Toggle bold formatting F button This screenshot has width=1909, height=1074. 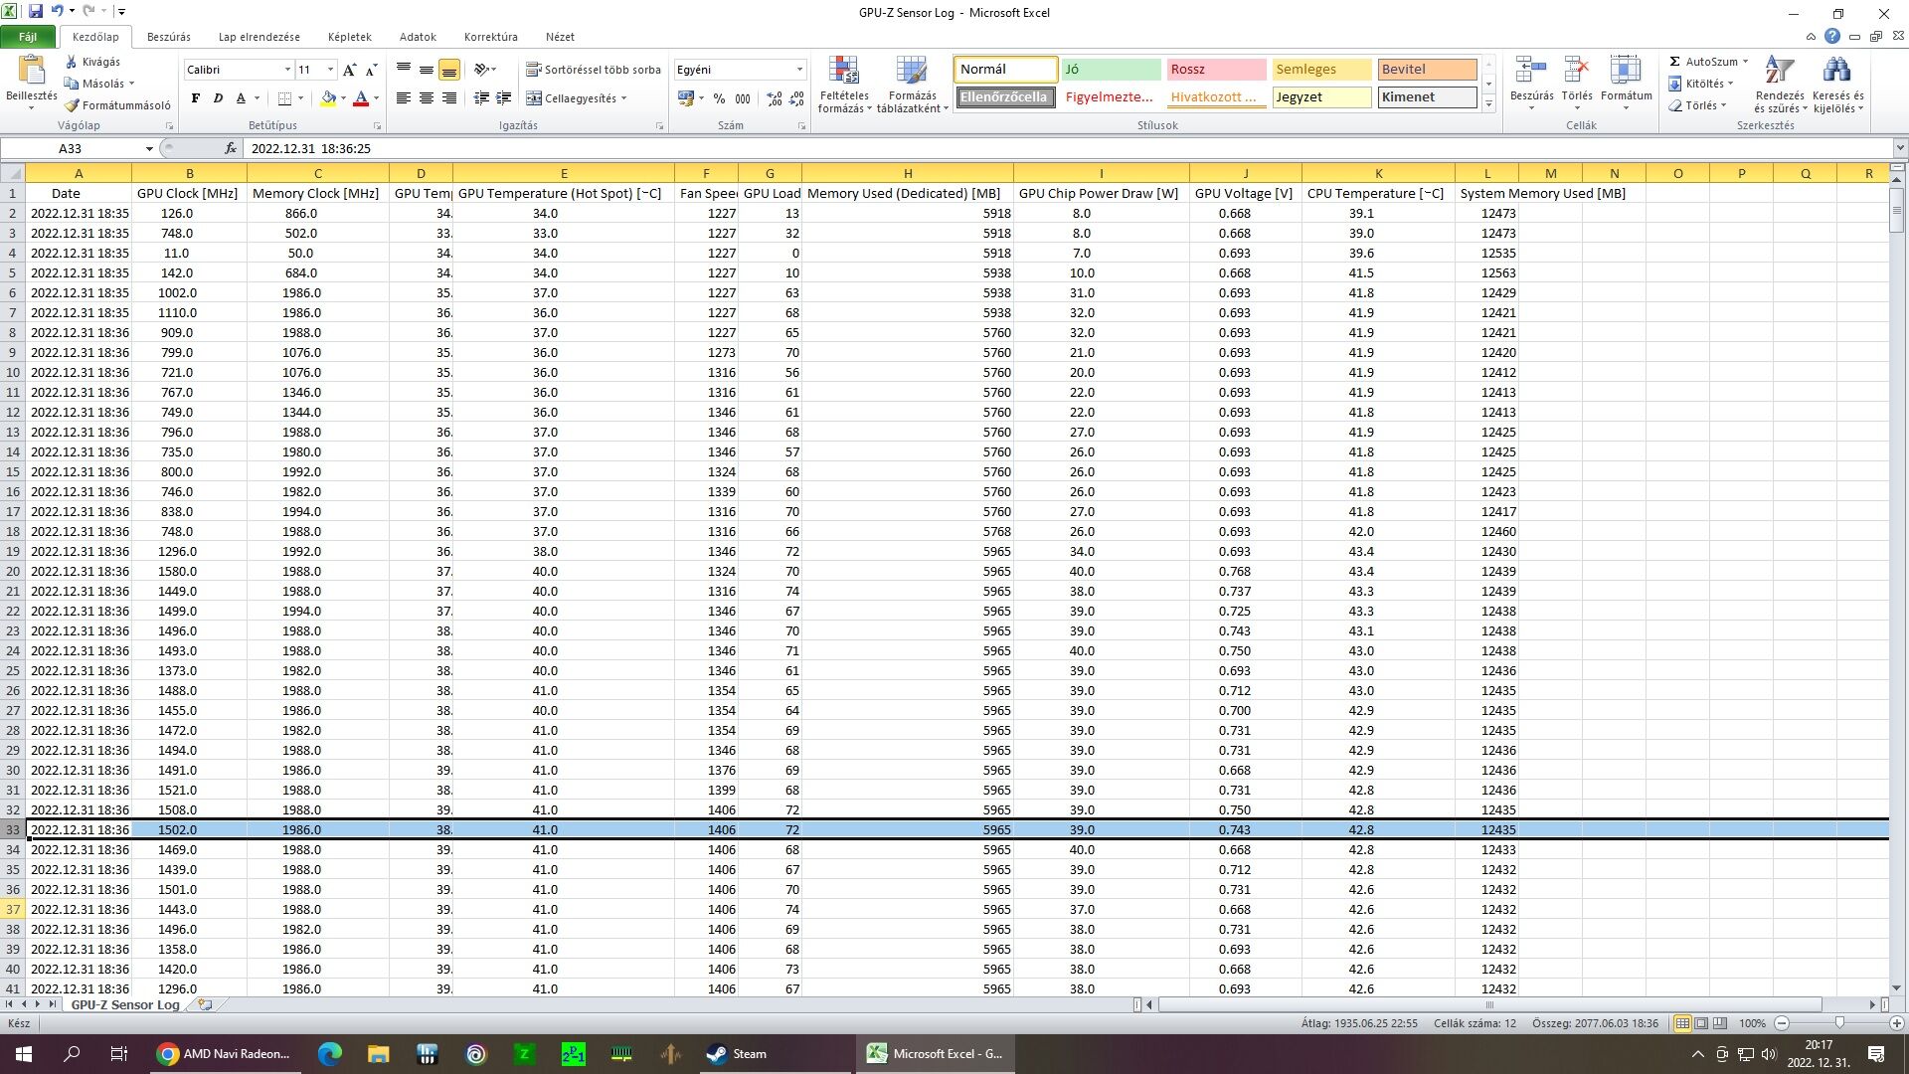[195, 98]
